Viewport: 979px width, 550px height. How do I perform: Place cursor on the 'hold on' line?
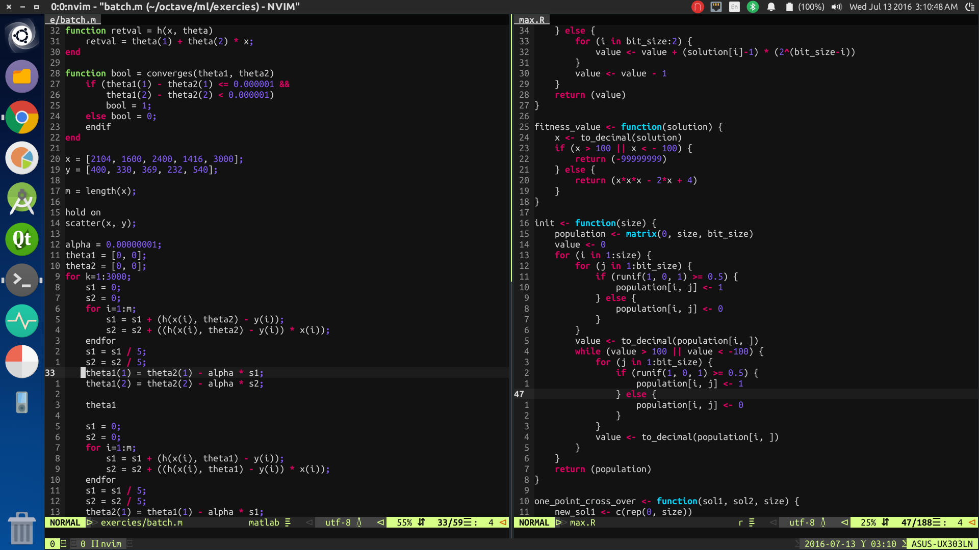point(83,212)
